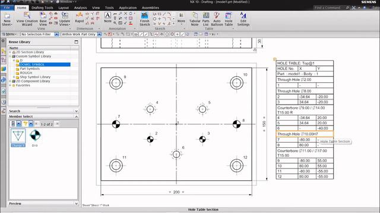Select the ROUGH folder
Viewport: 380px width, 213px height.
(26, 73)
